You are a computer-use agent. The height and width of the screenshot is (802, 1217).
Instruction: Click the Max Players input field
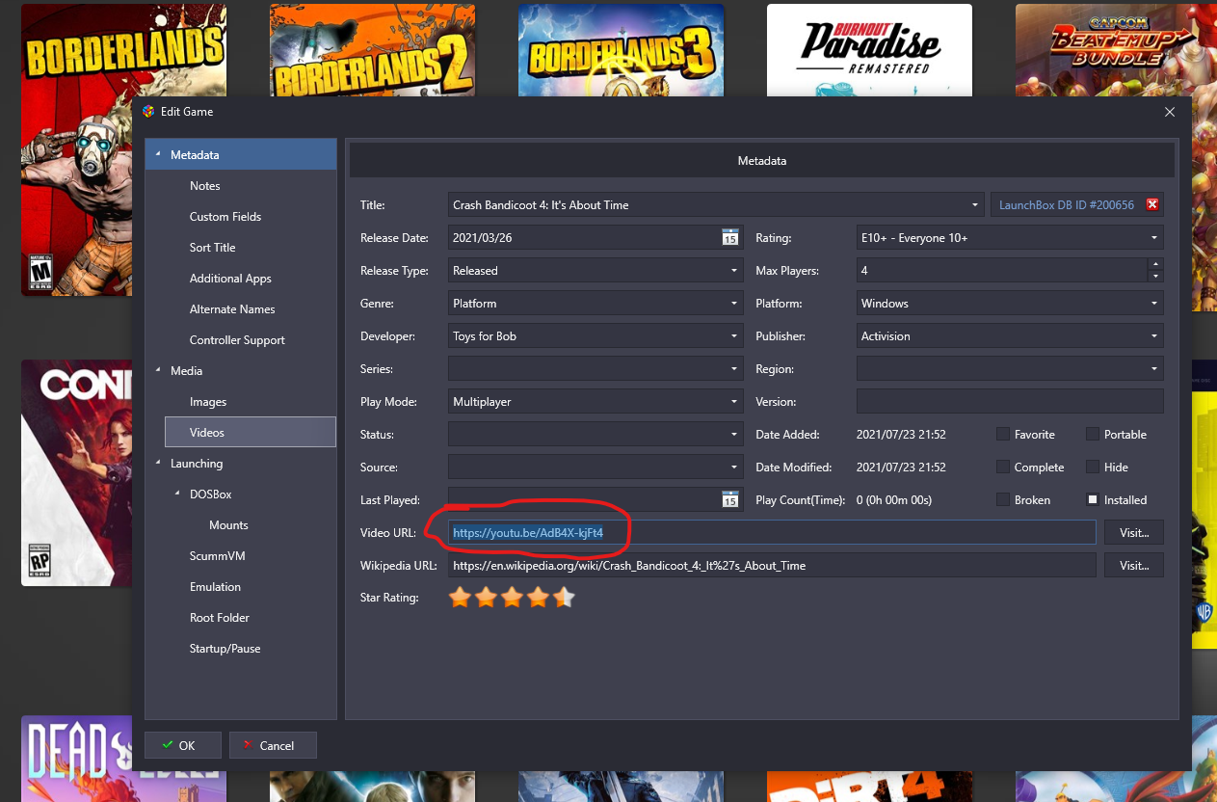pyautogui.click(x=1001, y=271)
